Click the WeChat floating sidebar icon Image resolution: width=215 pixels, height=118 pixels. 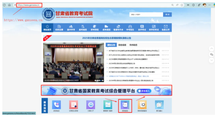(x=212, y=54)
